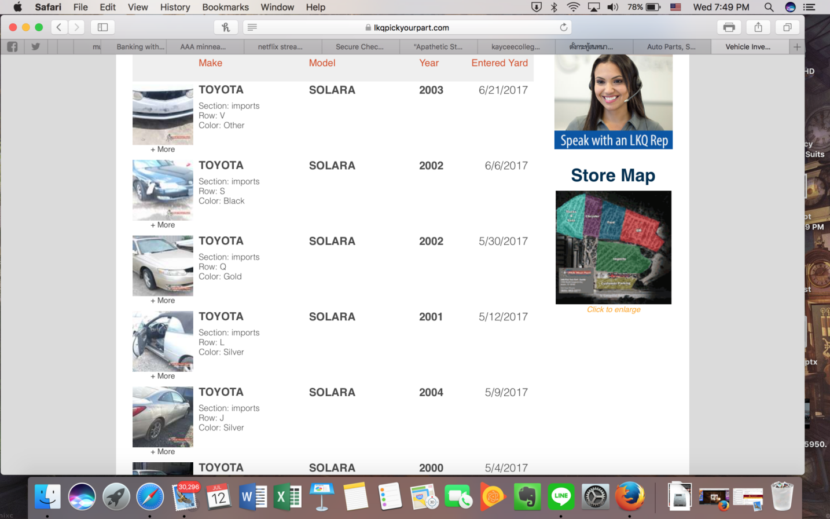Image resolution: width=830 pixels, height=519 pixels.
Task: Open Finder from the Dock
Action: tap(47, 496)
